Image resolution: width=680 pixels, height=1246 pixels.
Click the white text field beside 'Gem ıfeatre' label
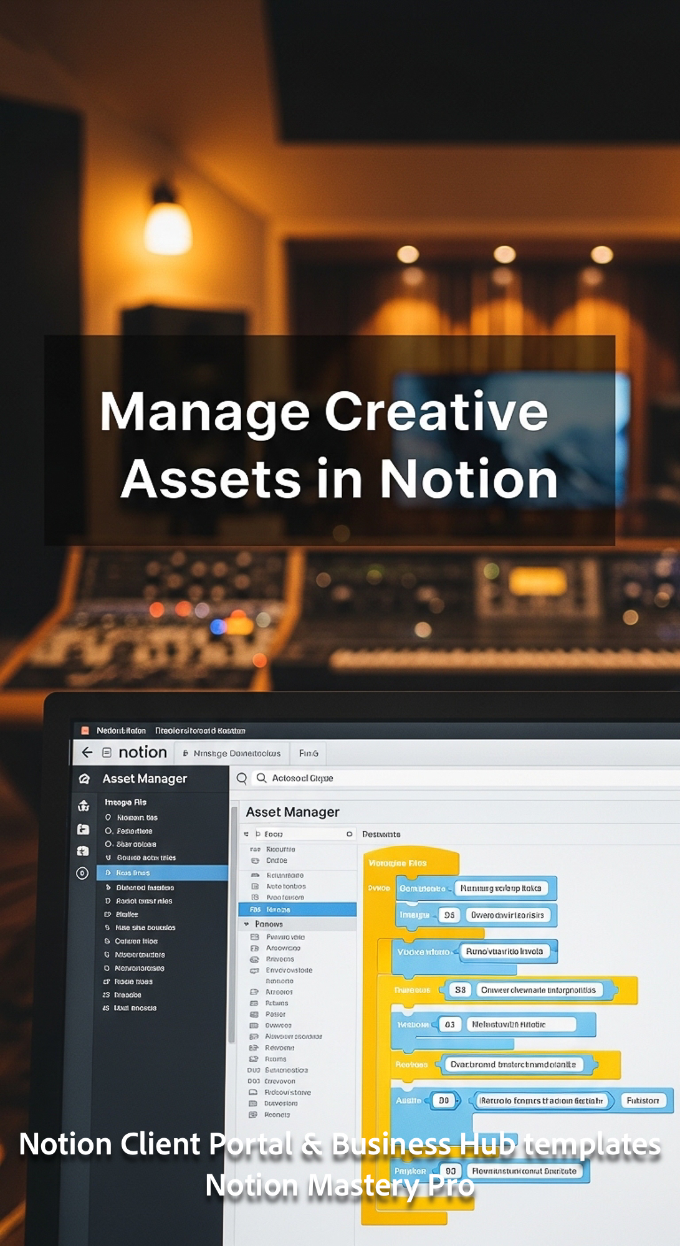click(501, 888)
